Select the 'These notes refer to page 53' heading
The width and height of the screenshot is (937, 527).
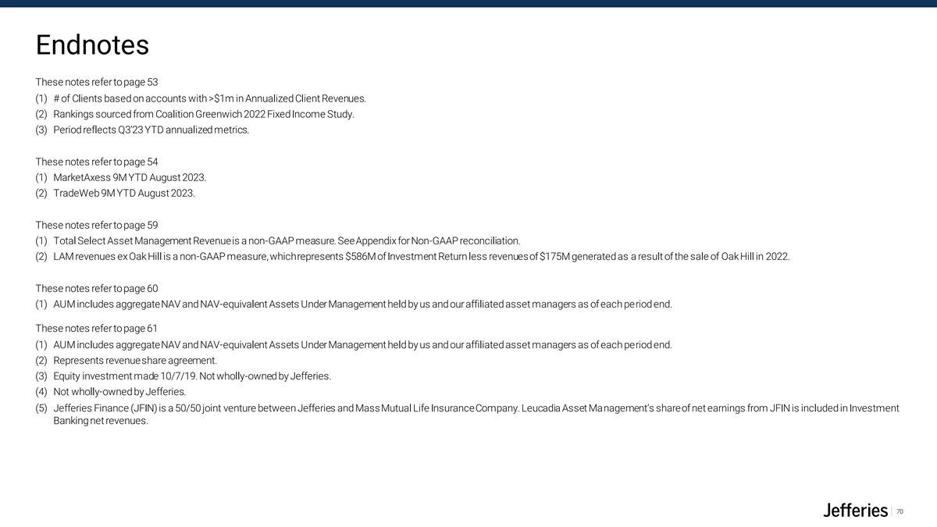click(97, 82)
